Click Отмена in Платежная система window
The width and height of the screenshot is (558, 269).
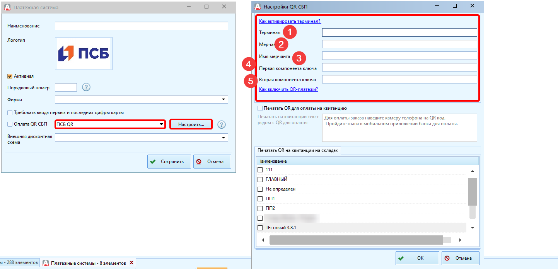(x=212, y=162)
